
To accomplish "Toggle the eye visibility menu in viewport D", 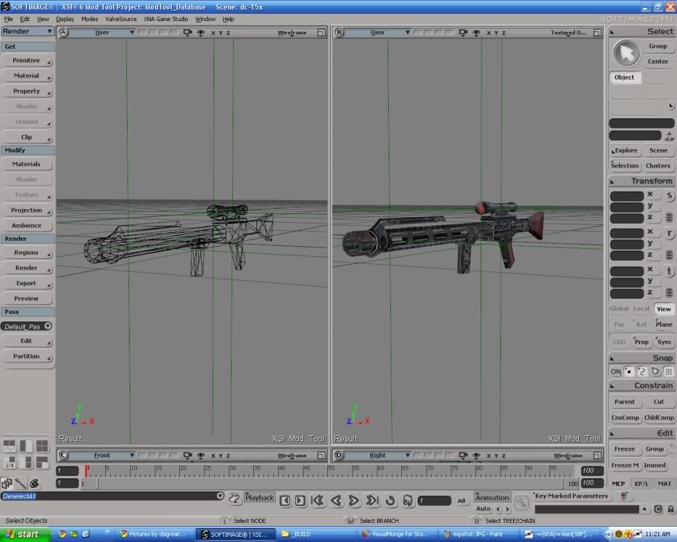I will tap(476, 455).
